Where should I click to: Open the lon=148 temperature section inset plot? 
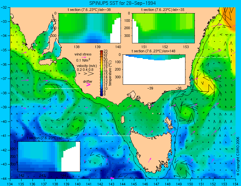click(x=154, y=70)
